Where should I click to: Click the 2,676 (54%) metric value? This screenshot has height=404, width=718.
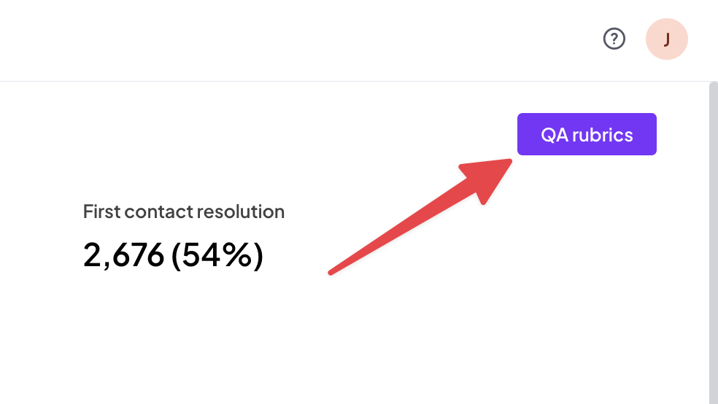(173, 255)
